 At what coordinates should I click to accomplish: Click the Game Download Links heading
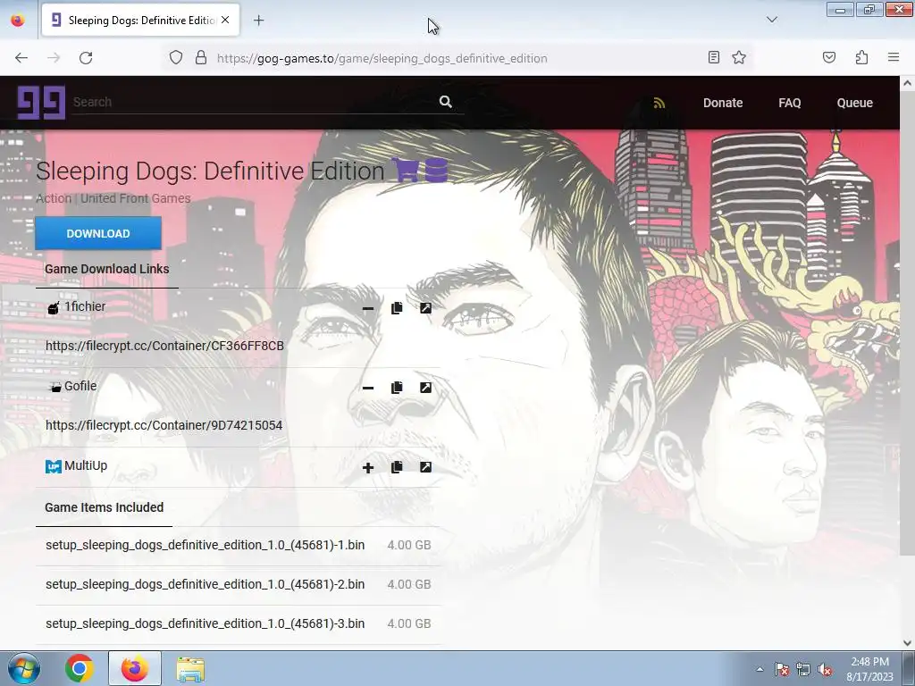point(107,269)
